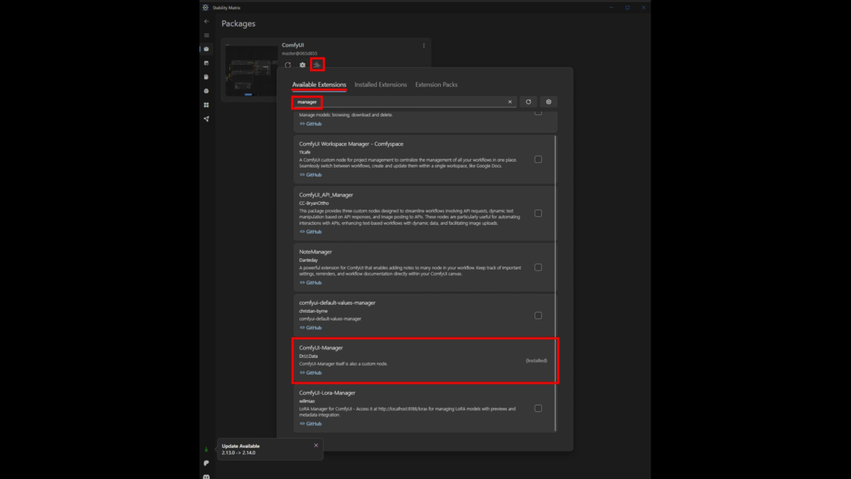Switch to Available Extensions tab

[x=319, y=84]
